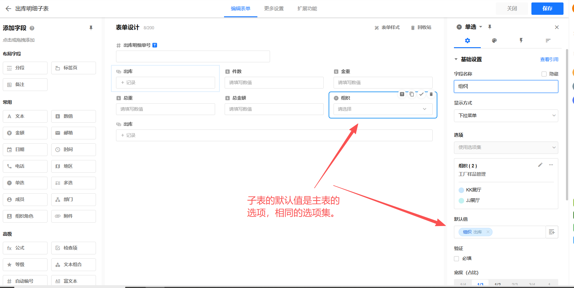Edit the 组织 option set with pencil icon

coord(540,165)
